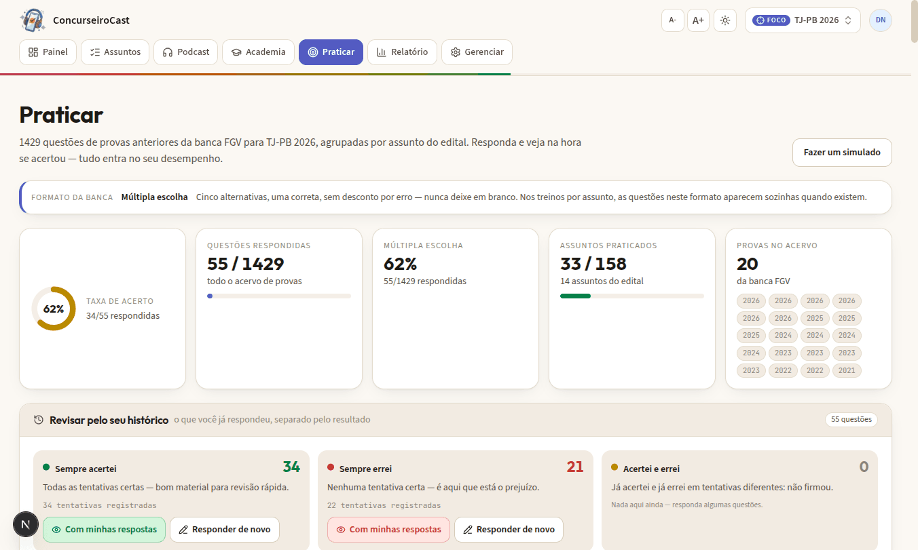Click Responder de novo under Sempre errei
Image resolution: width=918 pixels, height=550 pixels.
click(509, 530)
